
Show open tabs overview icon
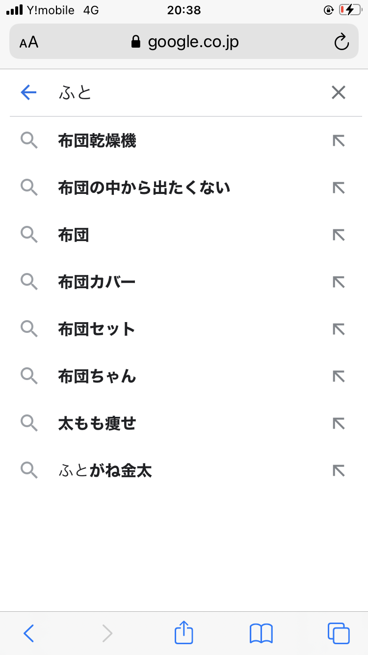pyautogui.click(x=339, y=633)
